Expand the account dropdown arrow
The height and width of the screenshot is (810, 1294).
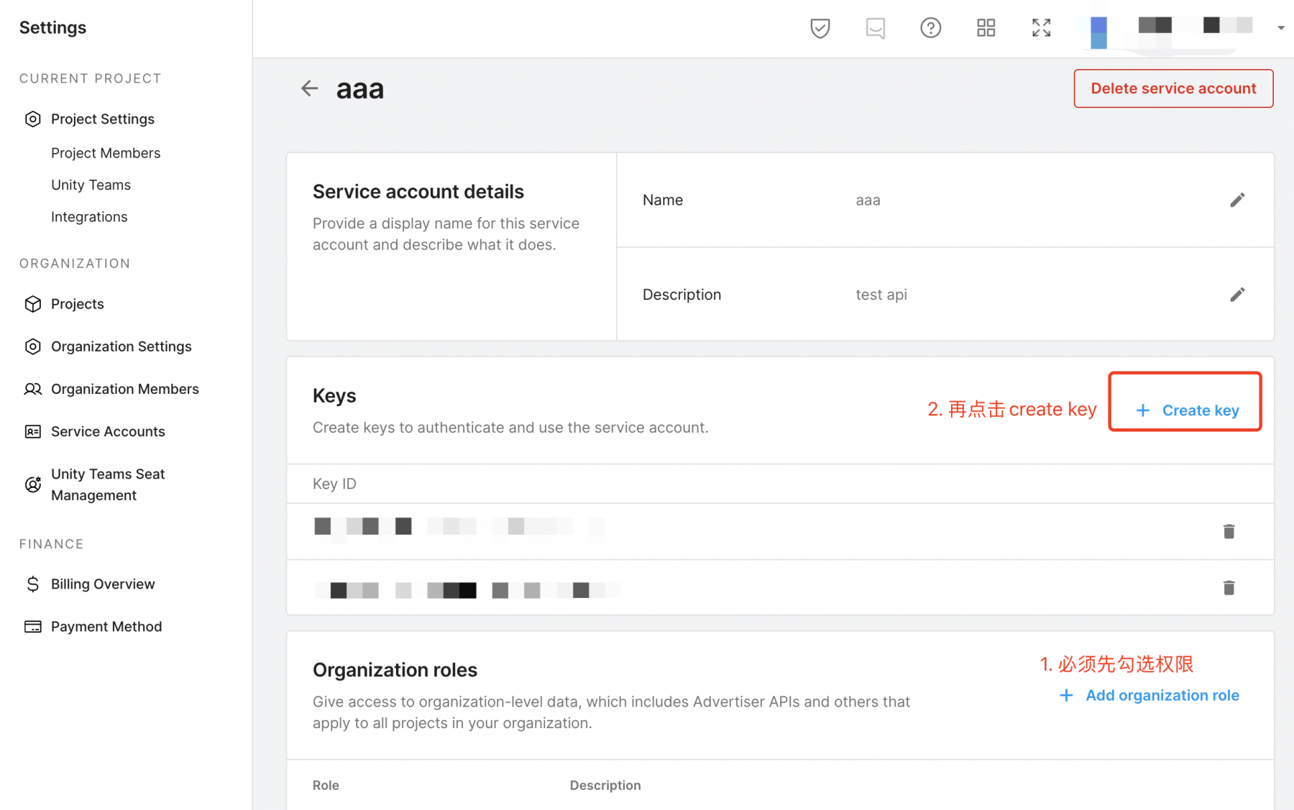tap(1280, 28)
